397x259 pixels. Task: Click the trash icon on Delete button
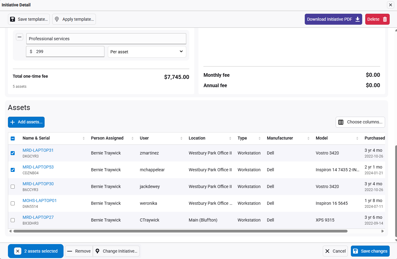385,19
